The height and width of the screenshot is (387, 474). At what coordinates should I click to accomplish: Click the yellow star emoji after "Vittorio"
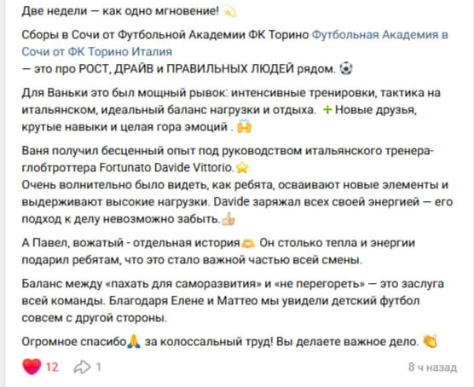(242, 167)
